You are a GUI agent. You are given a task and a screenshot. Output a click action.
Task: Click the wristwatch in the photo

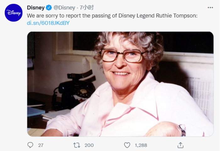tap(182, 130)
